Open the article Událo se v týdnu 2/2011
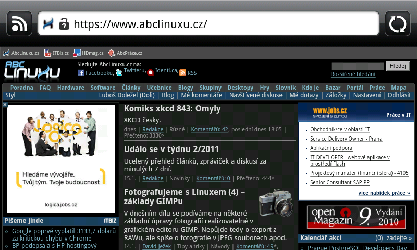The width and height of the screenshot is (417, 250). [x=171, y=149]
